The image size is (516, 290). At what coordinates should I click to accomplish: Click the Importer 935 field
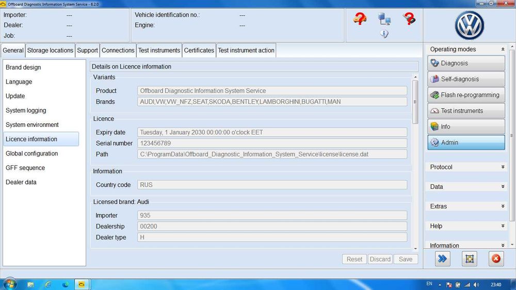[x=272, y=215]
